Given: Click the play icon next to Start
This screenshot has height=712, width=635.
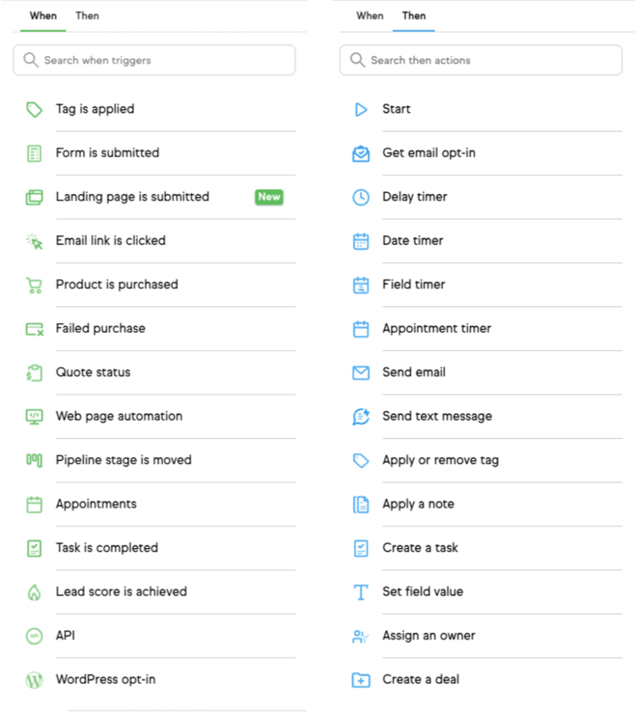Looking at the screenshot, I should coord(361,109).
